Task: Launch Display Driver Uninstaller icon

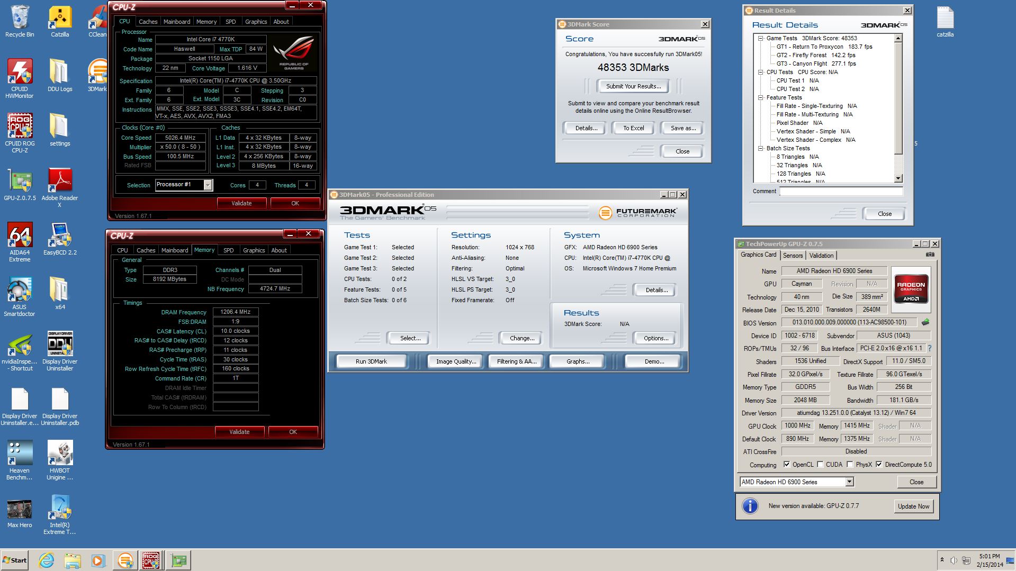Action: [x=60, y=351]
